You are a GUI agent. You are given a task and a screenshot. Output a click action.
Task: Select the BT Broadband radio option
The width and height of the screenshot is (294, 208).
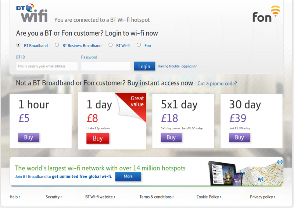(18, 45)
